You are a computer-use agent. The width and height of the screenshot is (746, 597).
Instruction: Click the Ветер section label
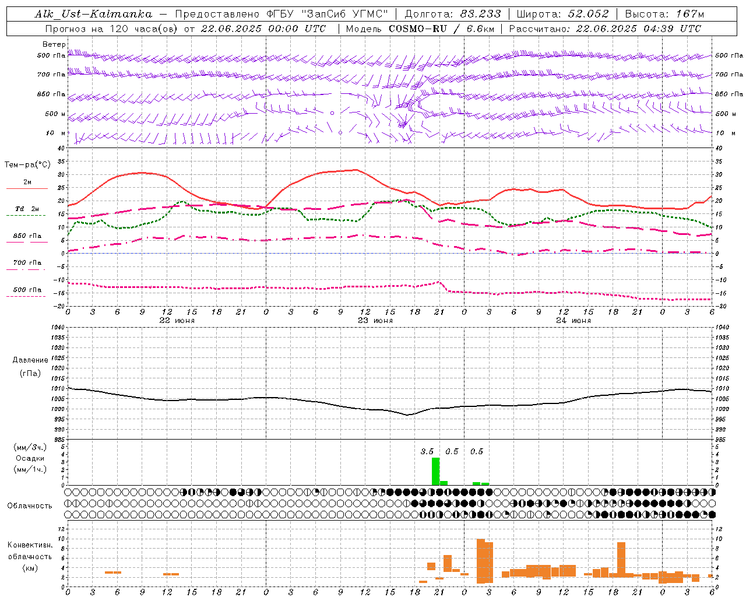click(x=54, y=44)
